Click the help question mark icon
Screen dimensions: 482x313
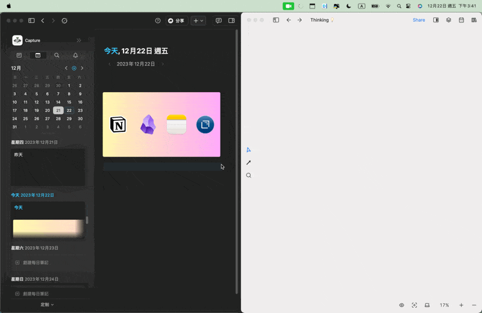pyautogui.click(x=158, y=20)
